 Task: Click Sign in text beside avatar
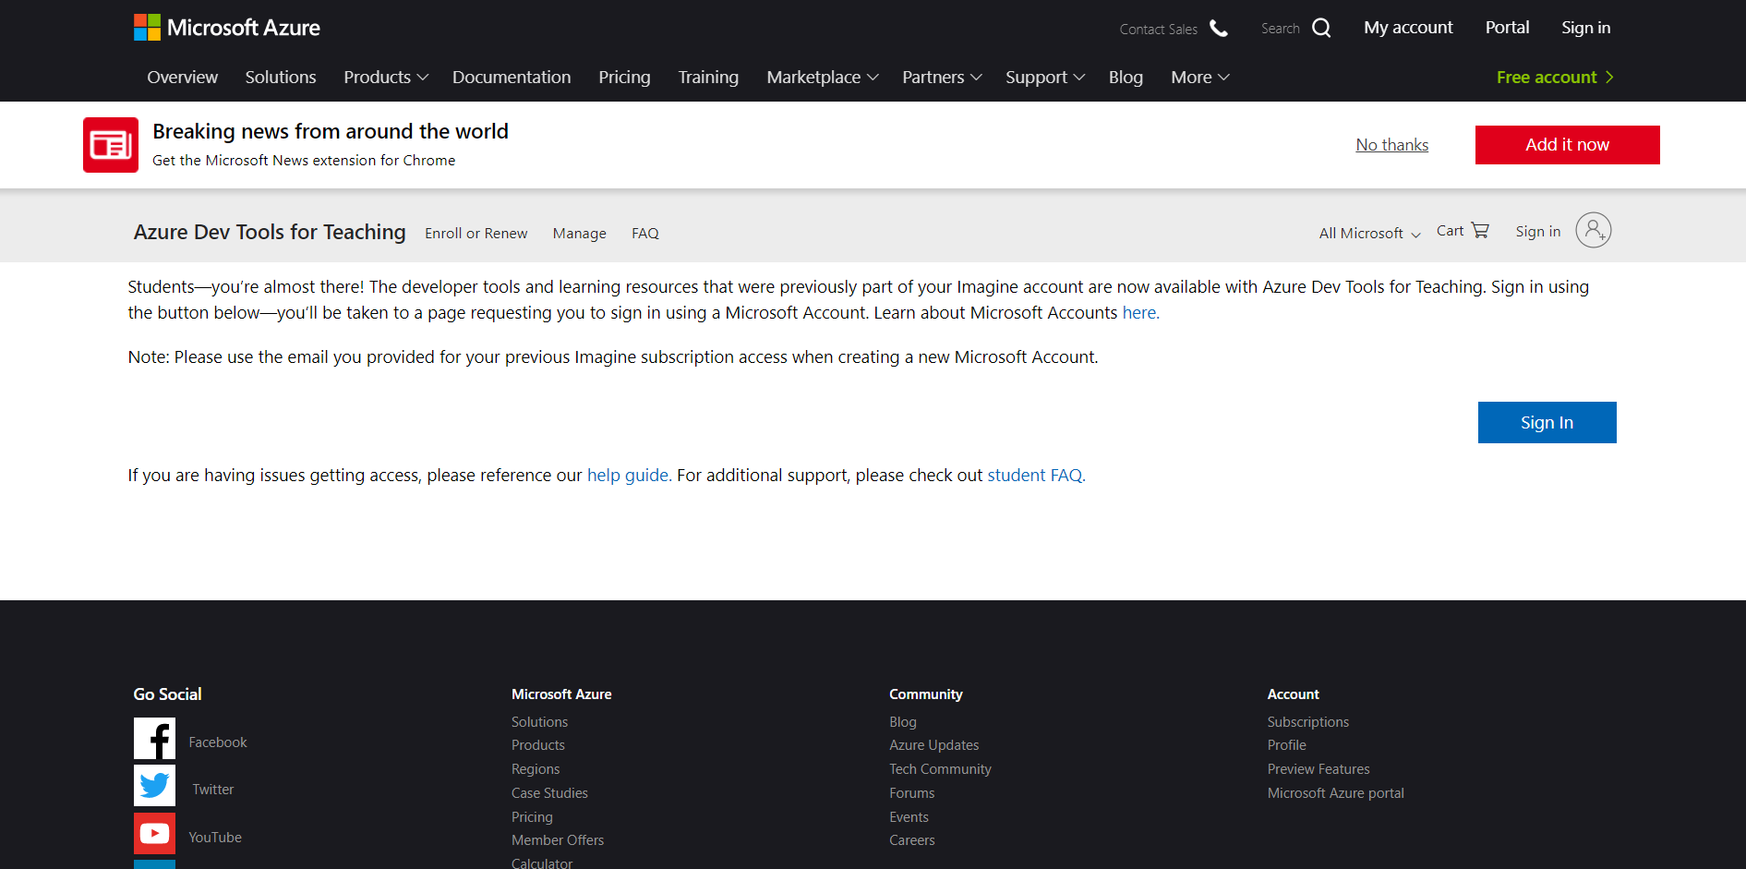[x=1538, y=232]
